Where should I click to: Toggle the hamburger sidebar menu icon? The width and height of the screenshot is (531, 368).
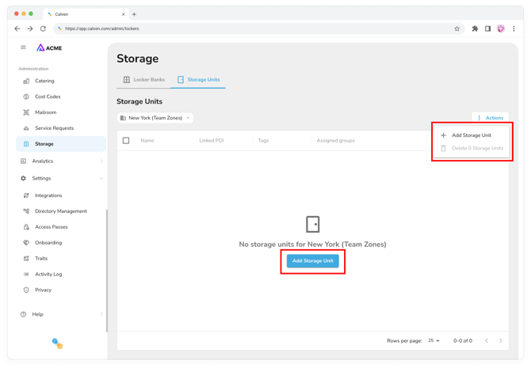[23, 47]
